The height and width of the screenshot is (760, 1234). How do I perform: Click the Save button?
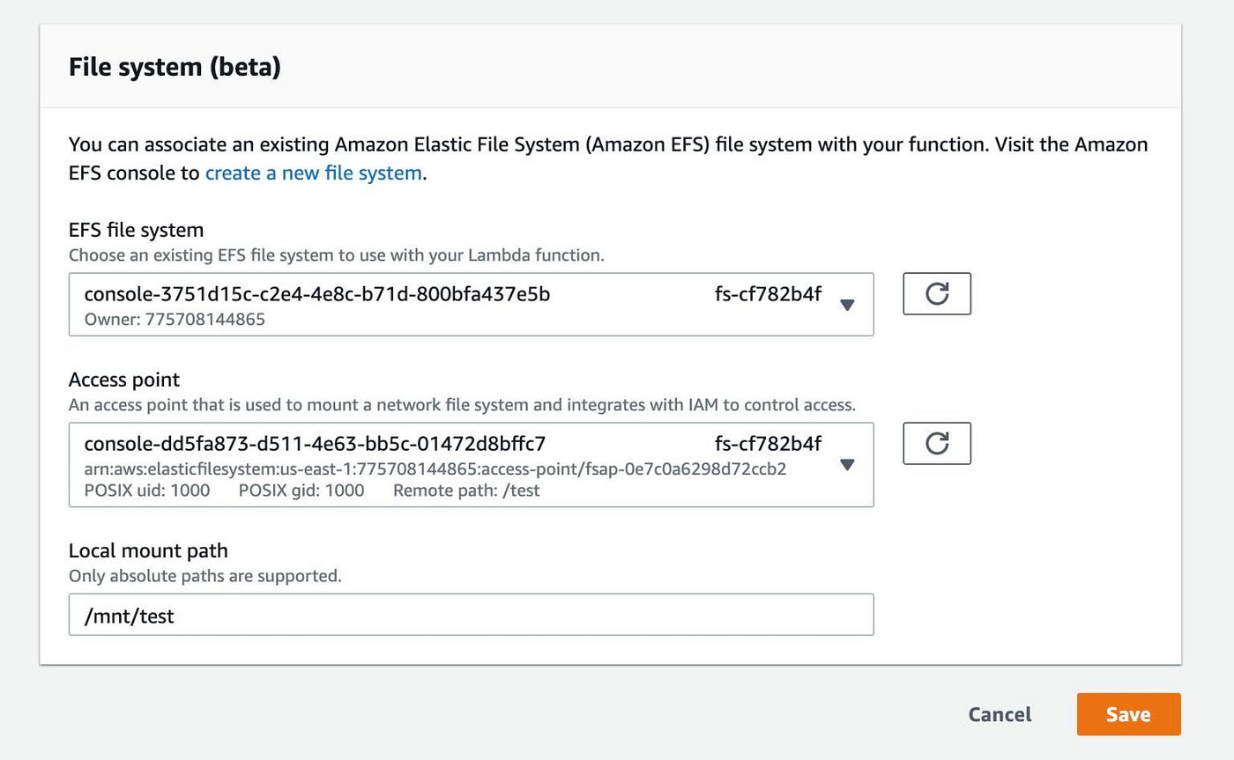pos(1128,714)
